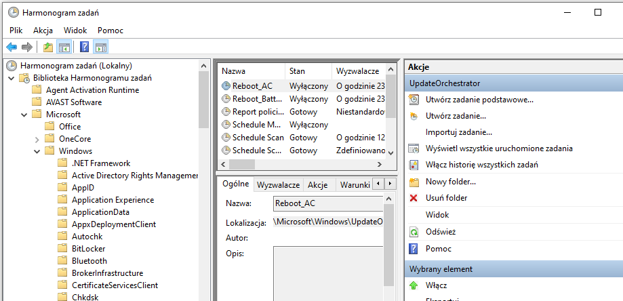Viewport: 623px width, 301px height.
Task: Click the Włącz historię wszystkich zadań icon
Action: (x=414, y=165)
